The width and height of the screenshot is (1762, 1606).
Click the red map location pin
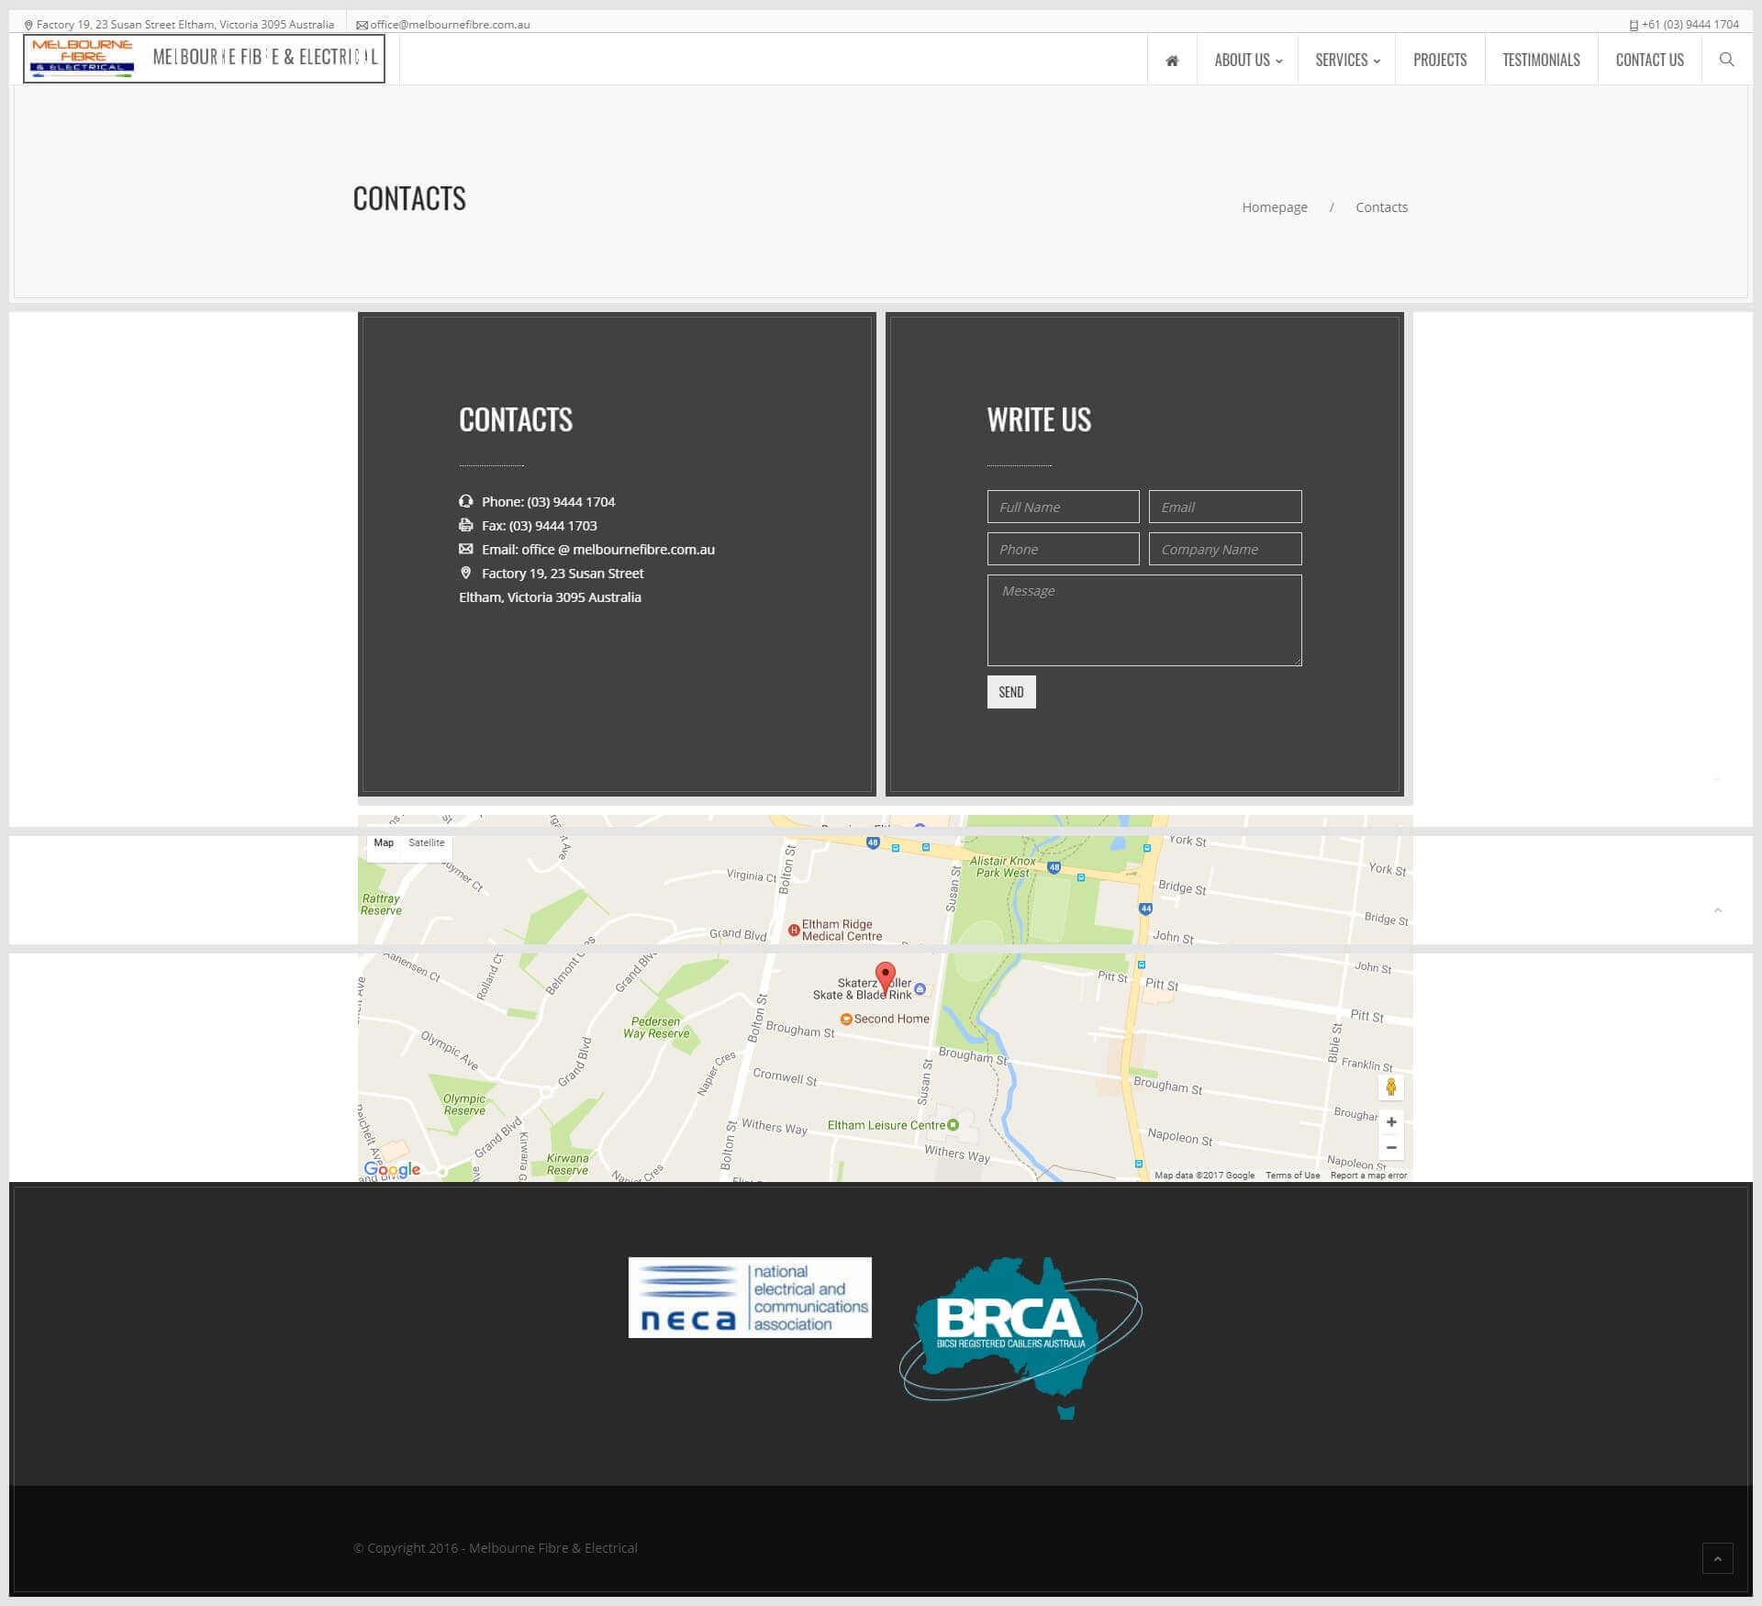[x=885, y=976]
